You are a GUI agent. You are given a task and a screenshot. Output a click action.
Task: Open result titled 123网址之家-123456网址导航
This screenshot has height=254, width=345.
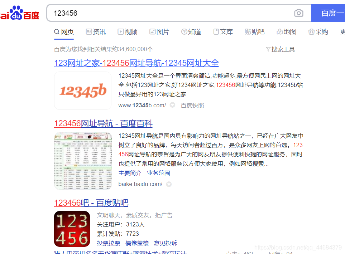(x=136, y=63)
